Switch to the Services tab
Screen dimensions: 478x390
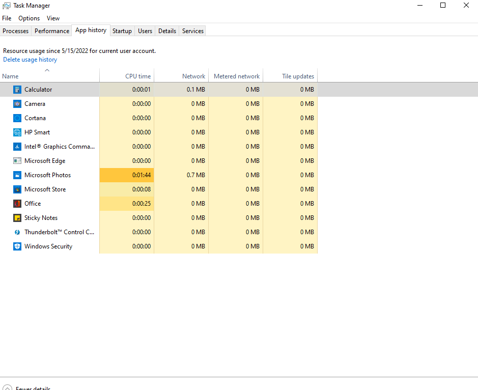point(192,31)
